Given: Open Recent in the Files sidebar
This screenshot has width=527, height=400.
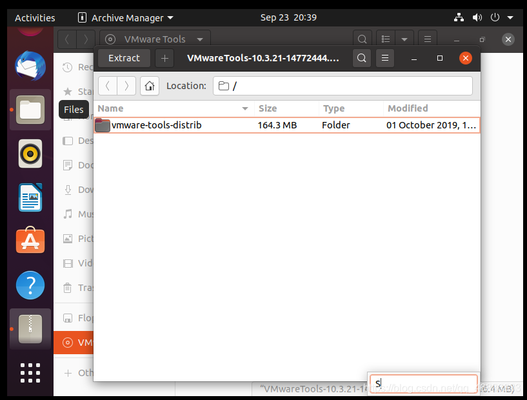Looking at the screenshot, I should click(x=74, y=67).
